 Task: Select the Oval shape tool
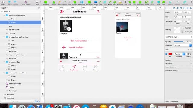click(134, 3)
